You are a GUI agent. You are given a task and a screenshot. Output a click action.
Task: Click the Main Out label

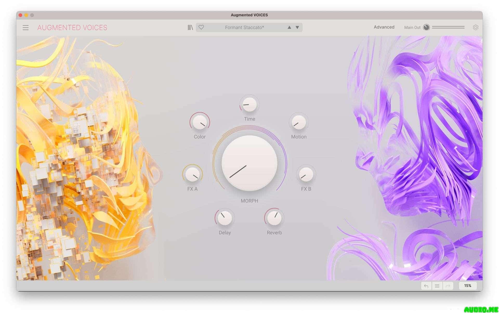click(x=412, y=27)
